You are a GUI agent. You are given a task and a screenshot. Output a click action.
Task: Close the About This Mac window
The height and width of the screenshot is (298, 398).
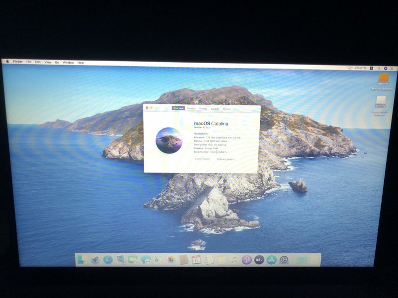coord(147,108)
